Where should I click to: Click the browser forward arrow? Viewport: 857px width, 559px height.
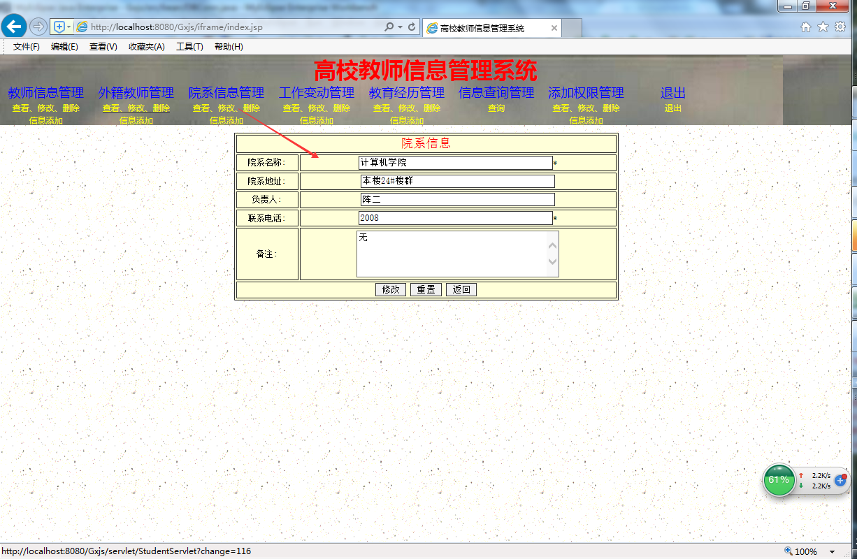(38, 27)
